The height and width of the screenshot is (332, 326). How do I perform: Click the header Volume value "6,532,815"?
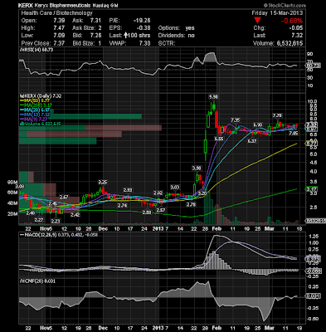tap(289, 43)
